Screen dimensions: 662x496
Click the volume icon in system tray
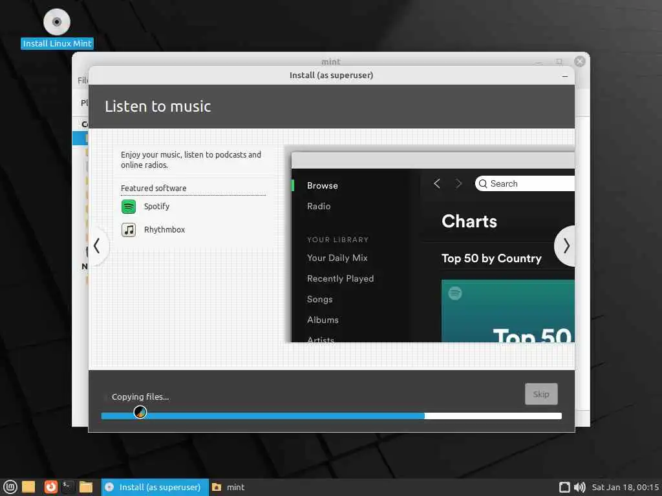(x=580, y=487)
